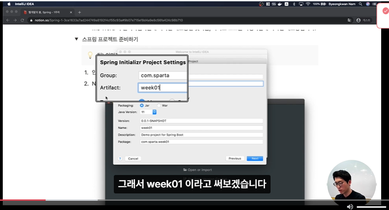Click the Package field com.sparta.week01
The image size is (389, 210).
201,141
